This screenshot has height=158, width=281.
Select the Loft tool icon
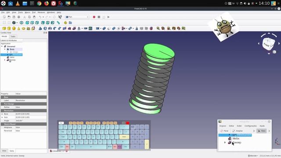point(69,28)
